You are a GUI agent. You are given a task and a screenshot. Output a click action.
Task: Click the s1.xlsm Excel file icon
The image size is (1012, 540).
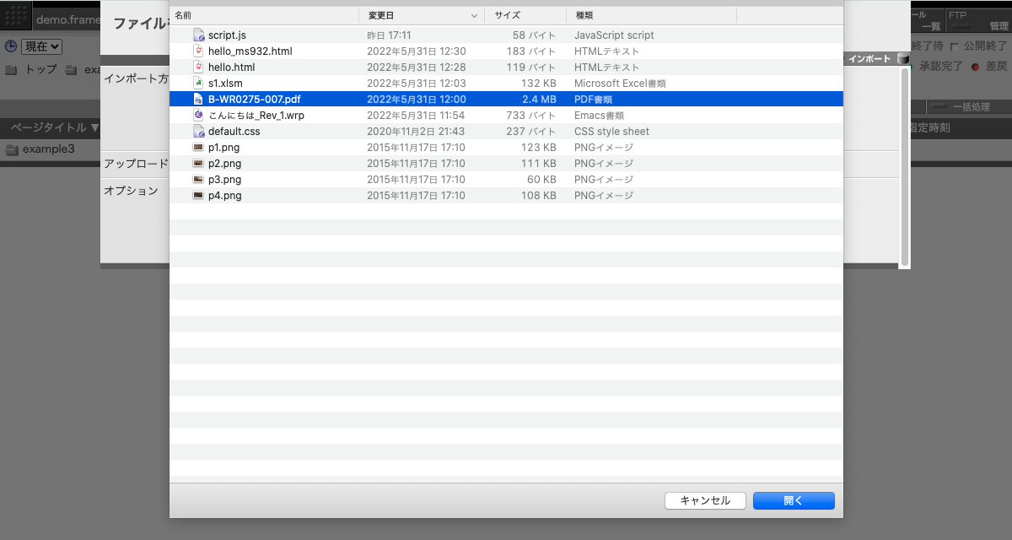coord(198,84)
